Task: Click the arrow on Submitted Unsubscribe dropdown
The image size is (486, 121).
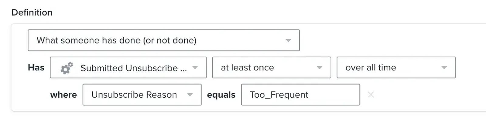Action: coord(195,68)
